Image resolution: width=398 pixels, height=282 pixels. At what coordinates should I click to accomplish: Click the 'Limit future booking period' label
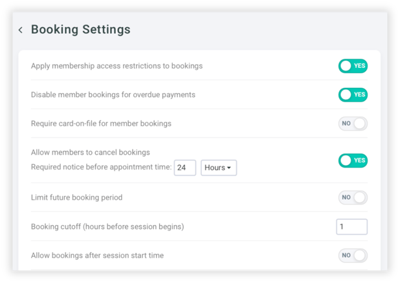[x=76, y=197]
